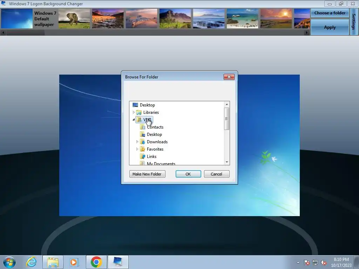Image resolution: width=359 pixels, height=269 pixels.
Task: Click the Apply button
Action: click(x=330, y=27)
